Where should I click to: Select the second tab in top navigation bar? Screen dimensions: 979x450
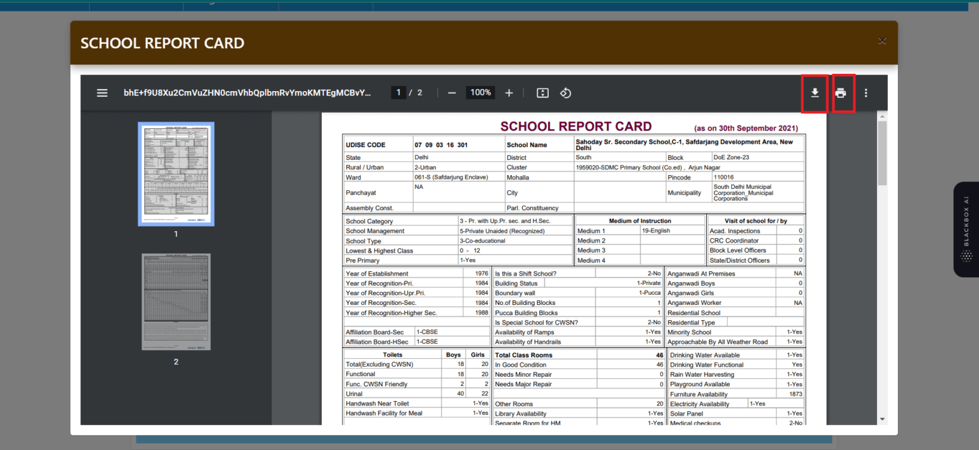point(136,6)
